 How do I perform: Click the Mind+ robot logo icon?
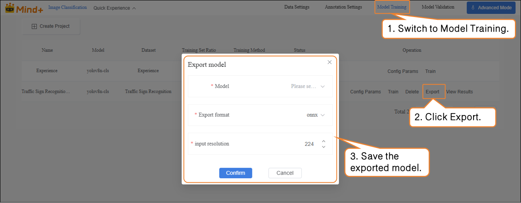[x=9, y=8]
